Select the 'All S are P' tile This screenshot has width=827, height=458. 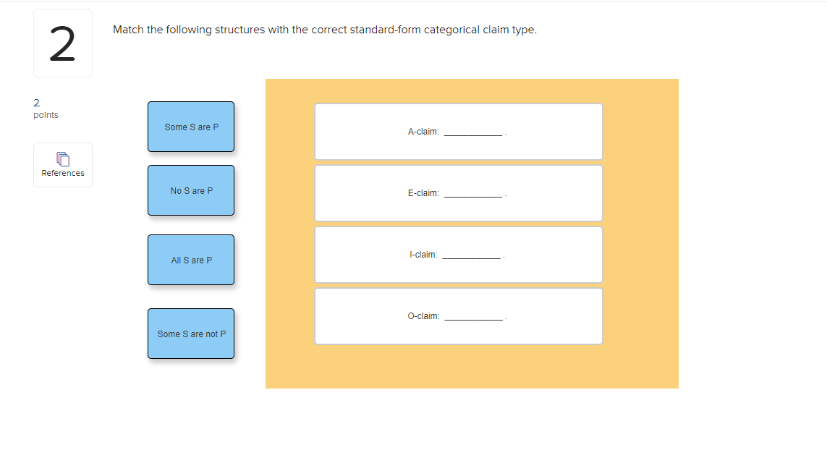190,260
